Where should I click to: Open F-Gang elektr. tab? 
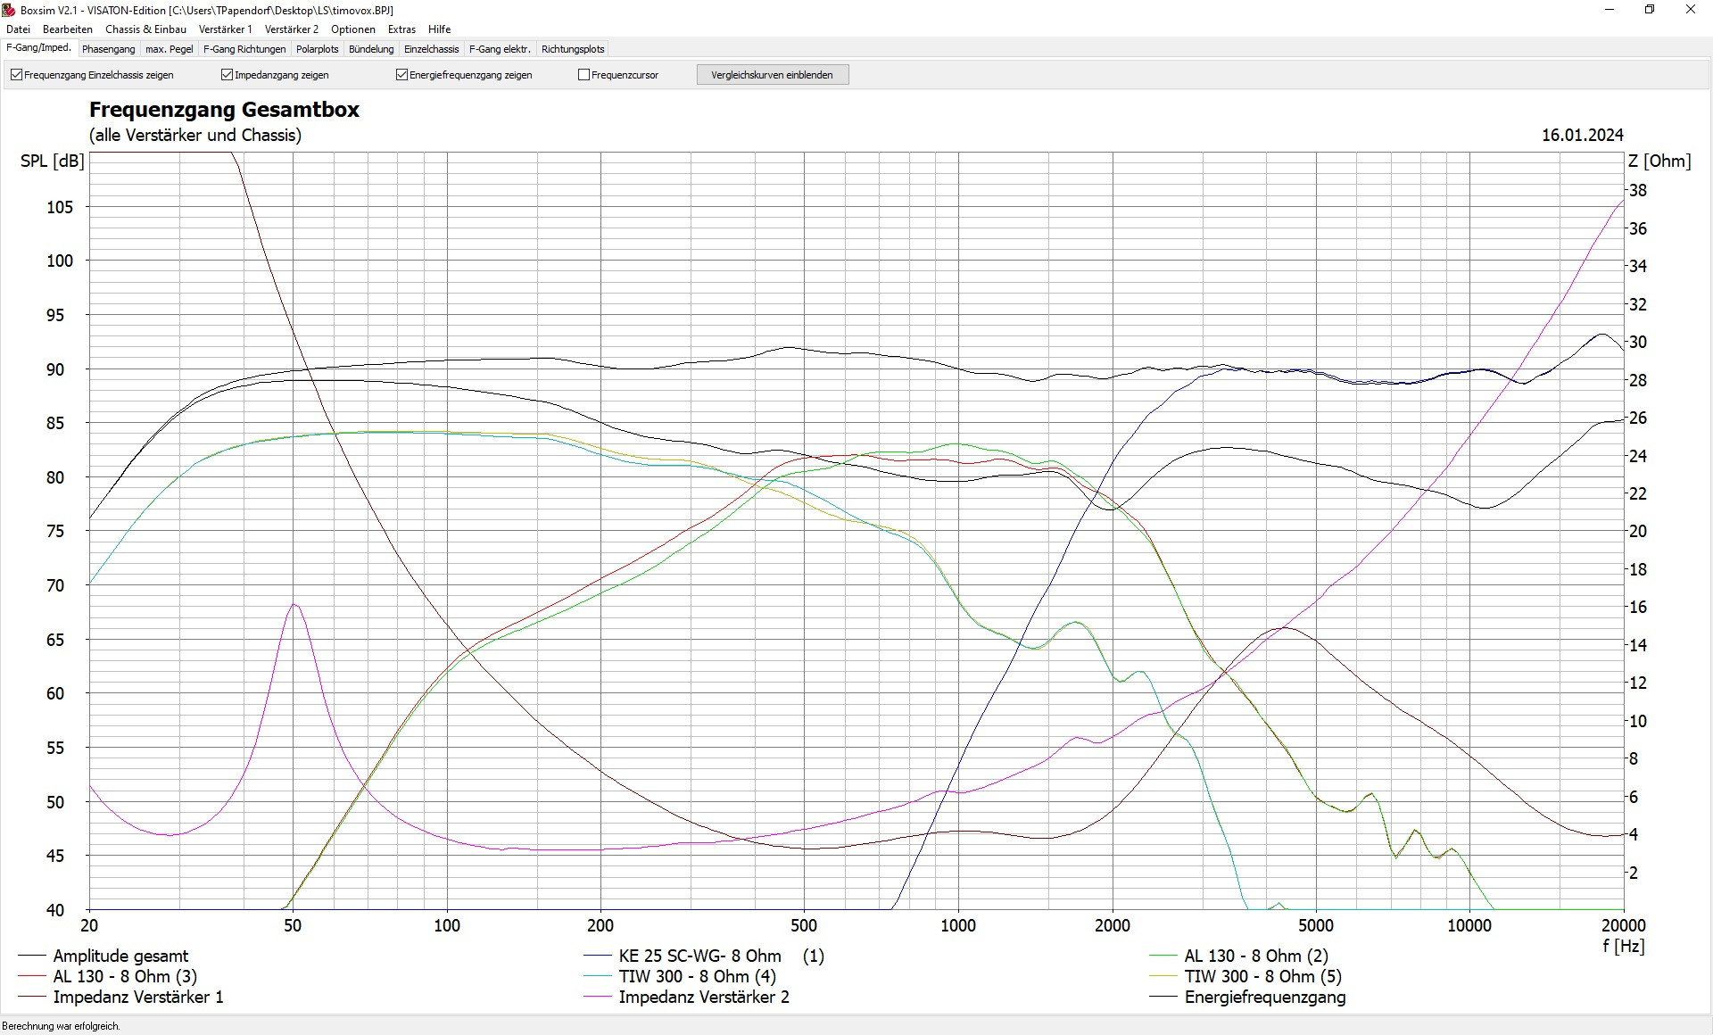tap(500, 49)
